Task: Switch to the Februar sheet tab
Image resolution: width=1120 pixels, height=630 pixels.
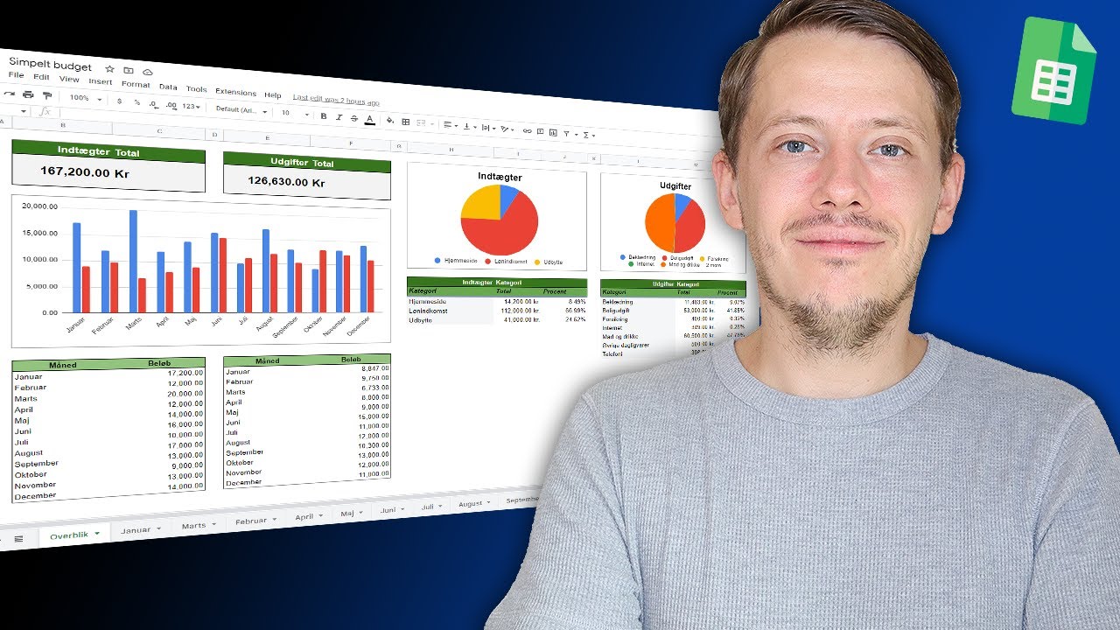Action: point(250,521)
